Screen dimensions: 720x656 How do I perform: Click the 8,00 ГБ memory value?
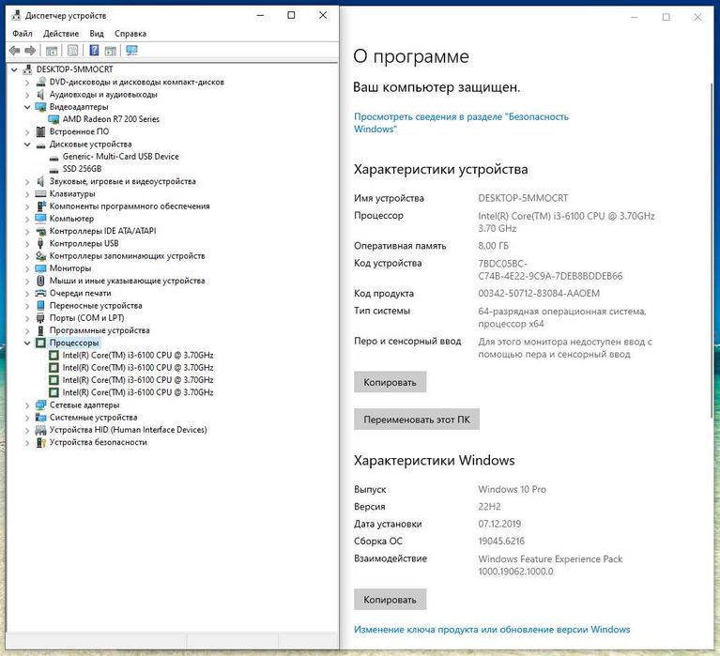coord(493,246)
